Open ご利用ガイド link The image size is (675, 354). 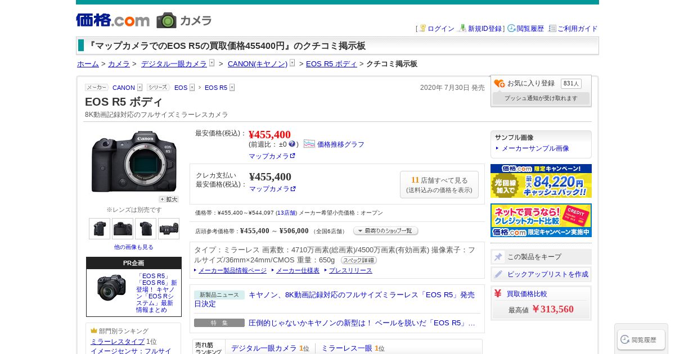(577, 29)
